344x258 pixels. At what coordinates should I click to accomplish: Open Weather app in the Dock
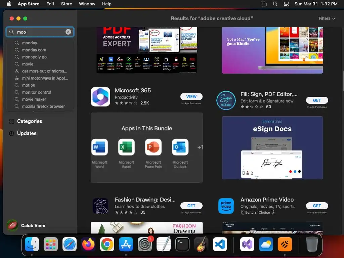(266, 244)
